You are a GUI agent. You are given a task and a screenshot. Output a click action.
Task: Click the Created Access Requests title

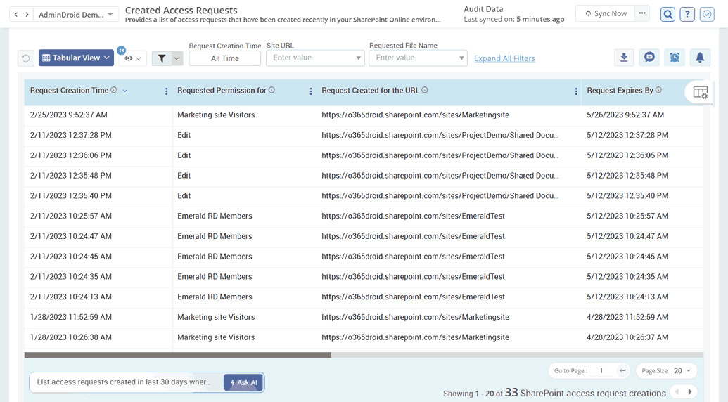click(181, 11)
